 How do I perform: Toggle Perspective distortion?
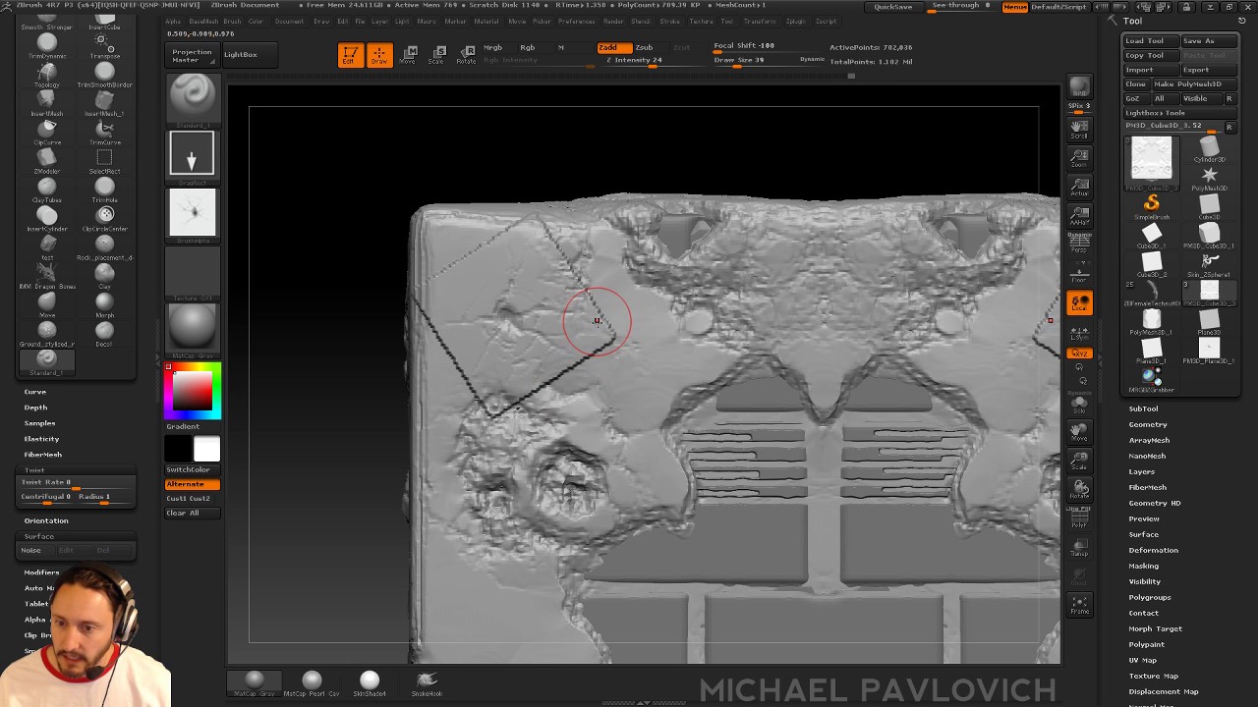(x=1079, y=245)
